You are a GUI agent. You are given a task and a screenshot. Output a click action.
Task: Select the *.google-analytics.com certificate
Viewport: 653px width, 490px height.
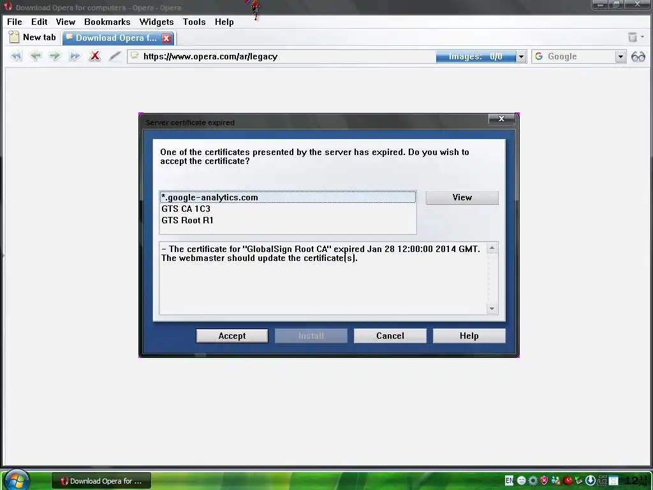coord(288,197)
